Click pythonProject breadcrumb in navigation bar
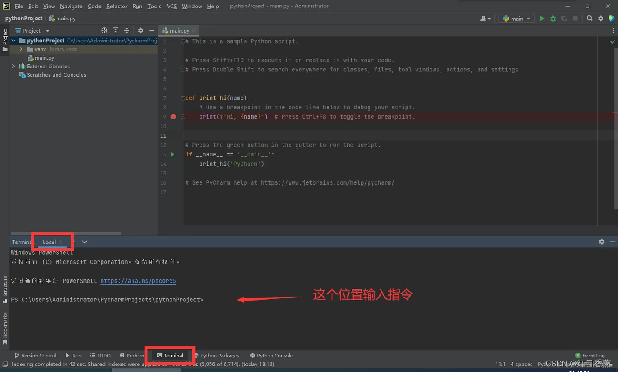618x372 pixels. pyautogui.click(x=24, y=19)
